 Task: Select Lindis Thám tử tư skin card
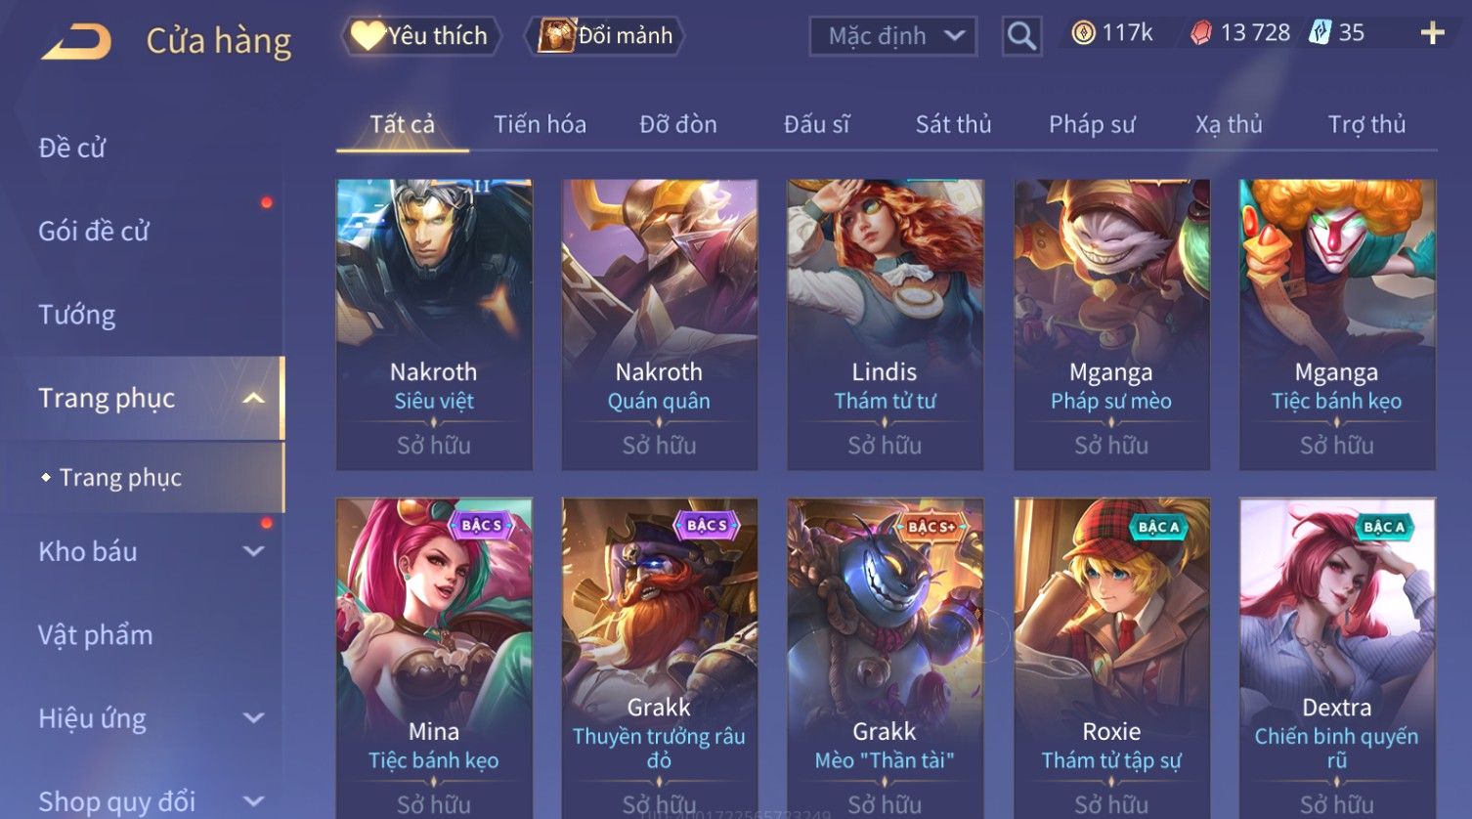885,324
